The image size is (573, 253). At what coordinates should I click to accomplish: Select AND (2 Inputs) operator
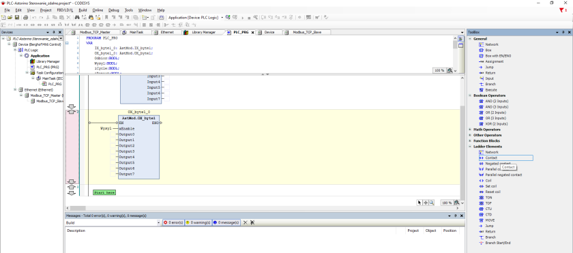(x=497, y=101)
